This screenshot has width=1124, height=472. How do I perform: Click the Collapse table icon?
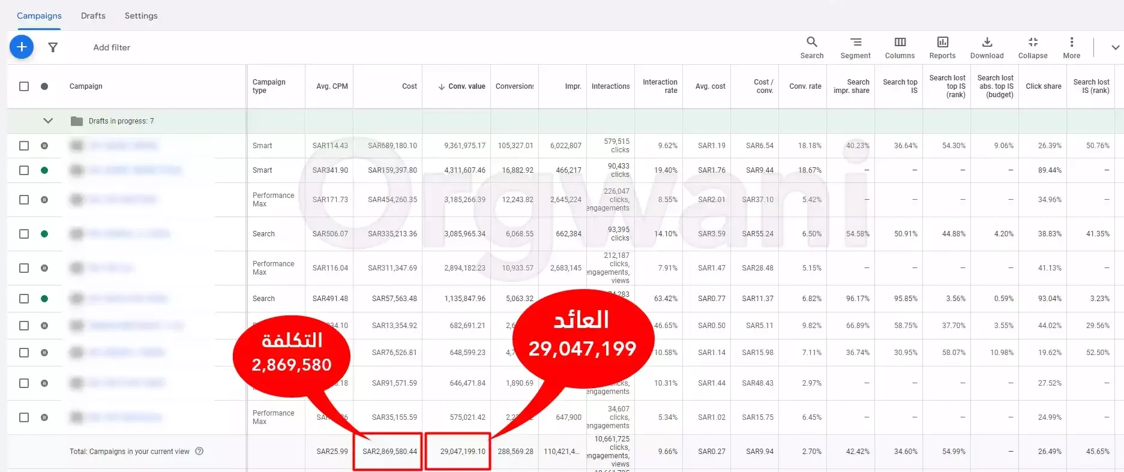(x=1032, y=47)
